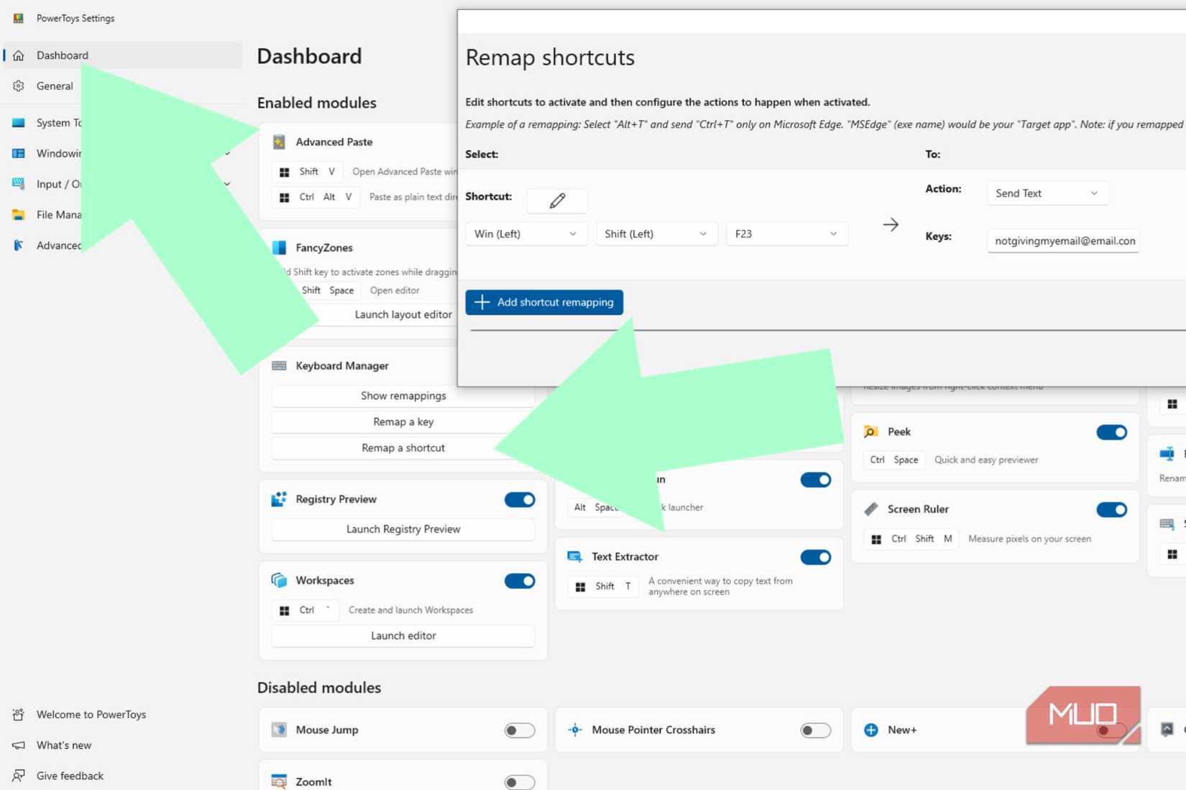
Task: Turn on the ZoomIt toggle
Action: (x=520, y=782)
